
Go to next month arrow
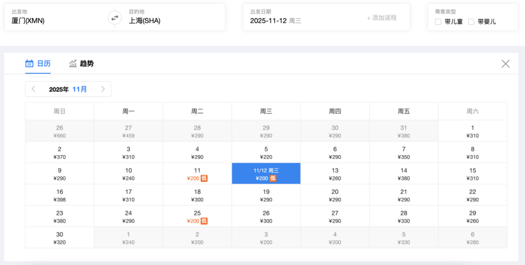pyautogui.click(x=103, y=89)
